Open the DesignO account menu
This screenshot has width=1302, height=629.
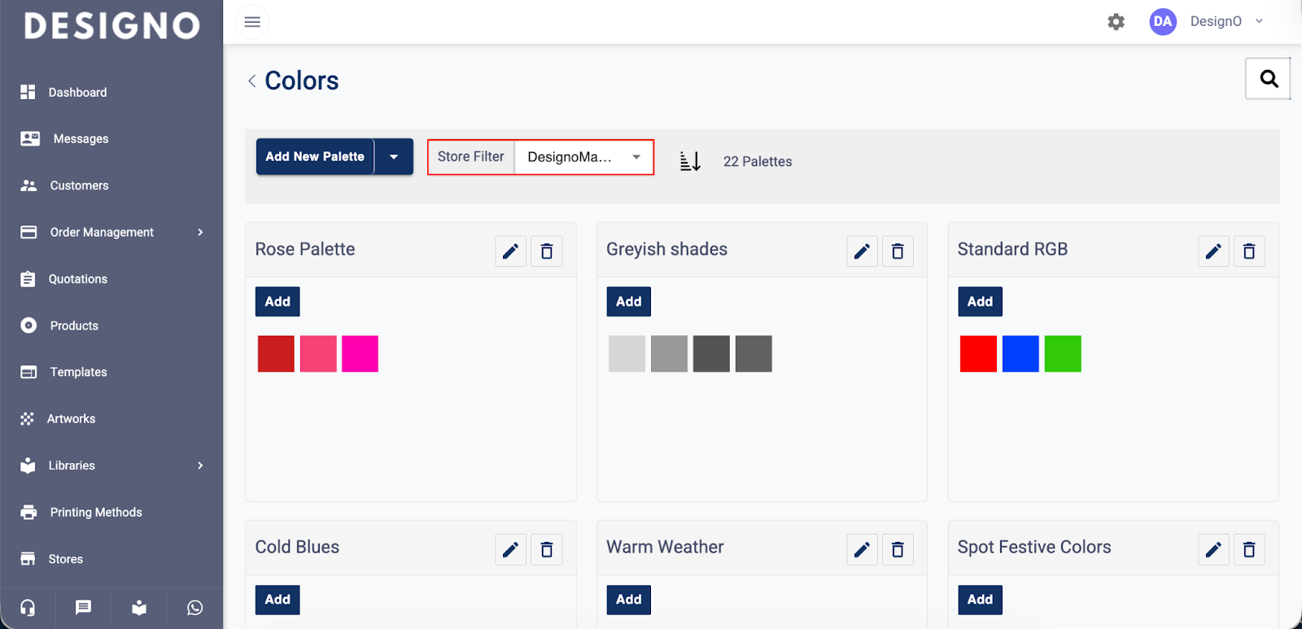point(1207,22)
